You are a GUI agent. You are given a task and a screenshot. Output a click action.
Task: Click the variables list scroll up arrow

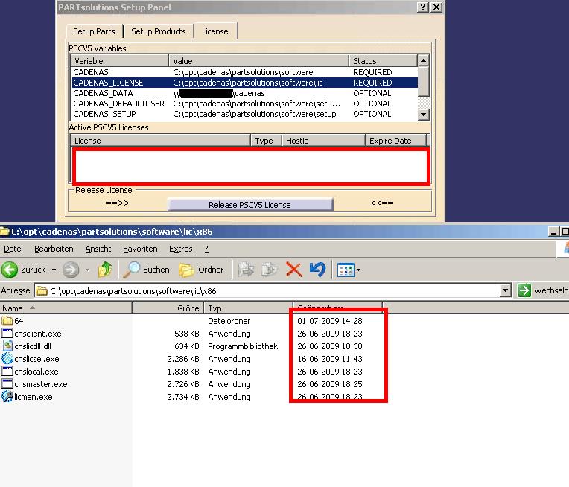[424, 60]
